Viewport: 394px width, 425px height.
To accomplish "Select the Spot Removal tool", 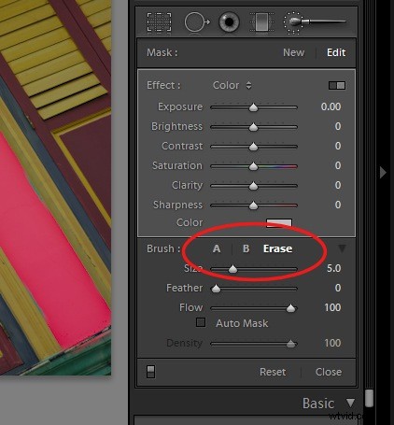I will tap(197, 22).
